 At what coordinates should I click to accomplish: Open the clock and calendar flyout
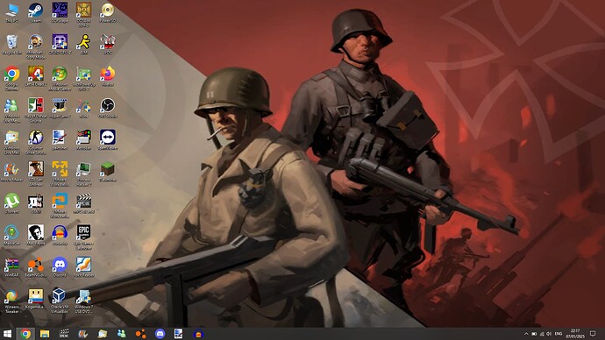tap(575, 334)
